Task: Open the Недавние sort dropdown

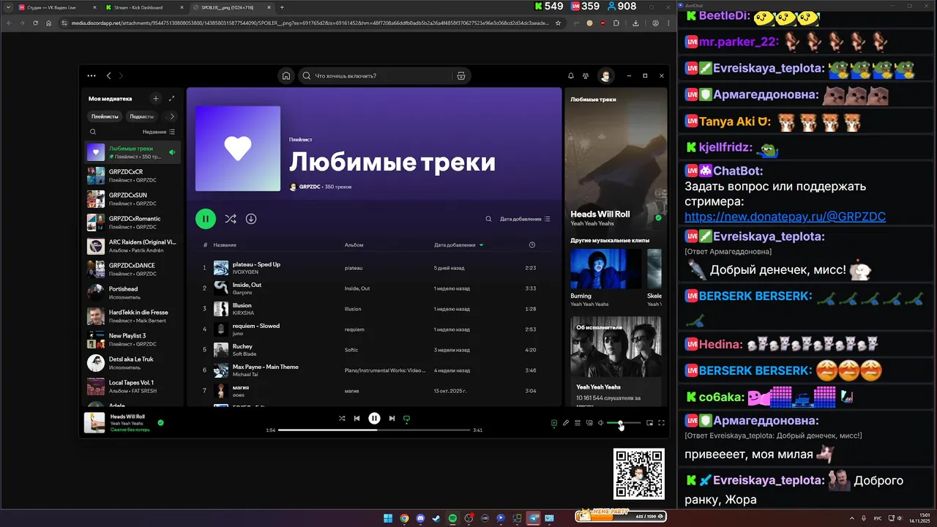Action: coord(158,132)
